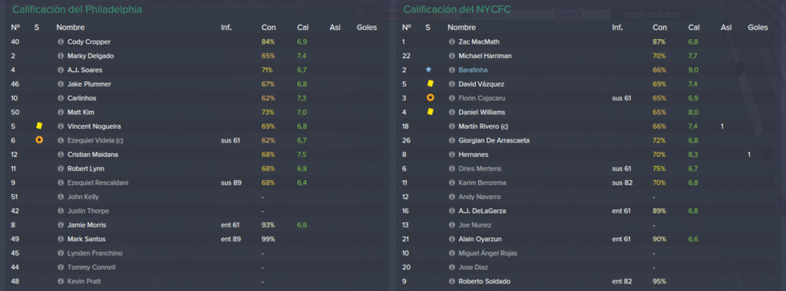Sort NYCFC table by Goles column
This screenshot has height=291, width=786.
click(x=758, y=28)
